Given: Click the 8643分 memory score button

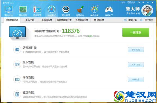Looking at the screenshot, I should coord(136,79).
